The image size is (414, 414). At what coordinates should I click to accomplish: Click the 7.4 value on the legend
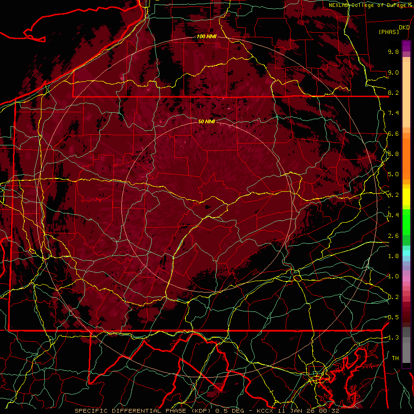393,113
